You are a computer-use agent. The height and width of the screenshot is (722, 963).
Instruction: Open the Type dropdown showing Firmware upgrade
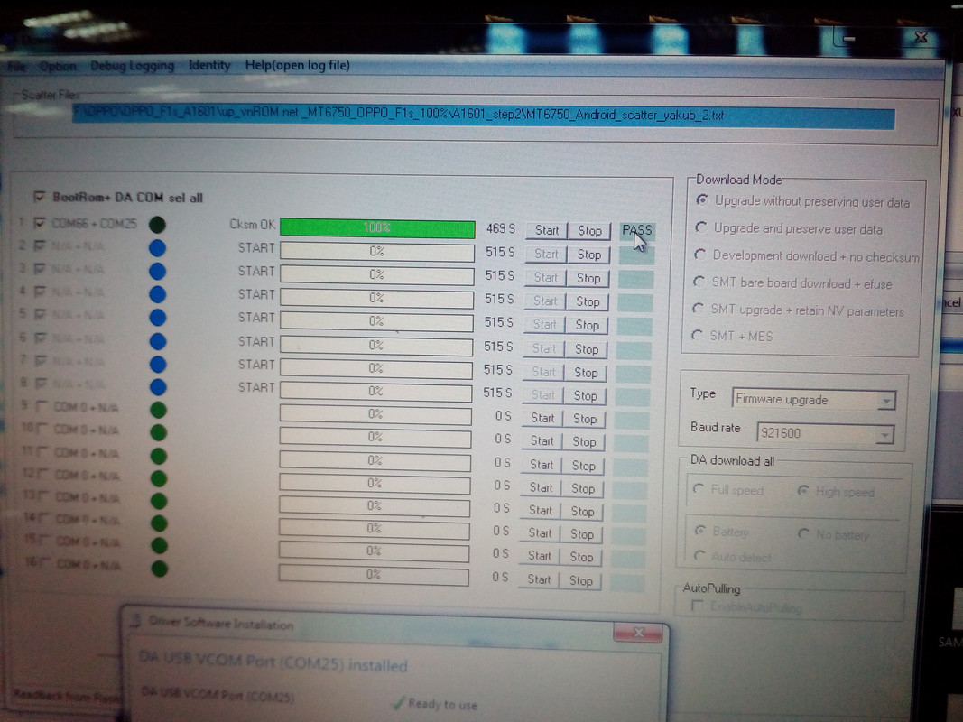pos(814,400)
